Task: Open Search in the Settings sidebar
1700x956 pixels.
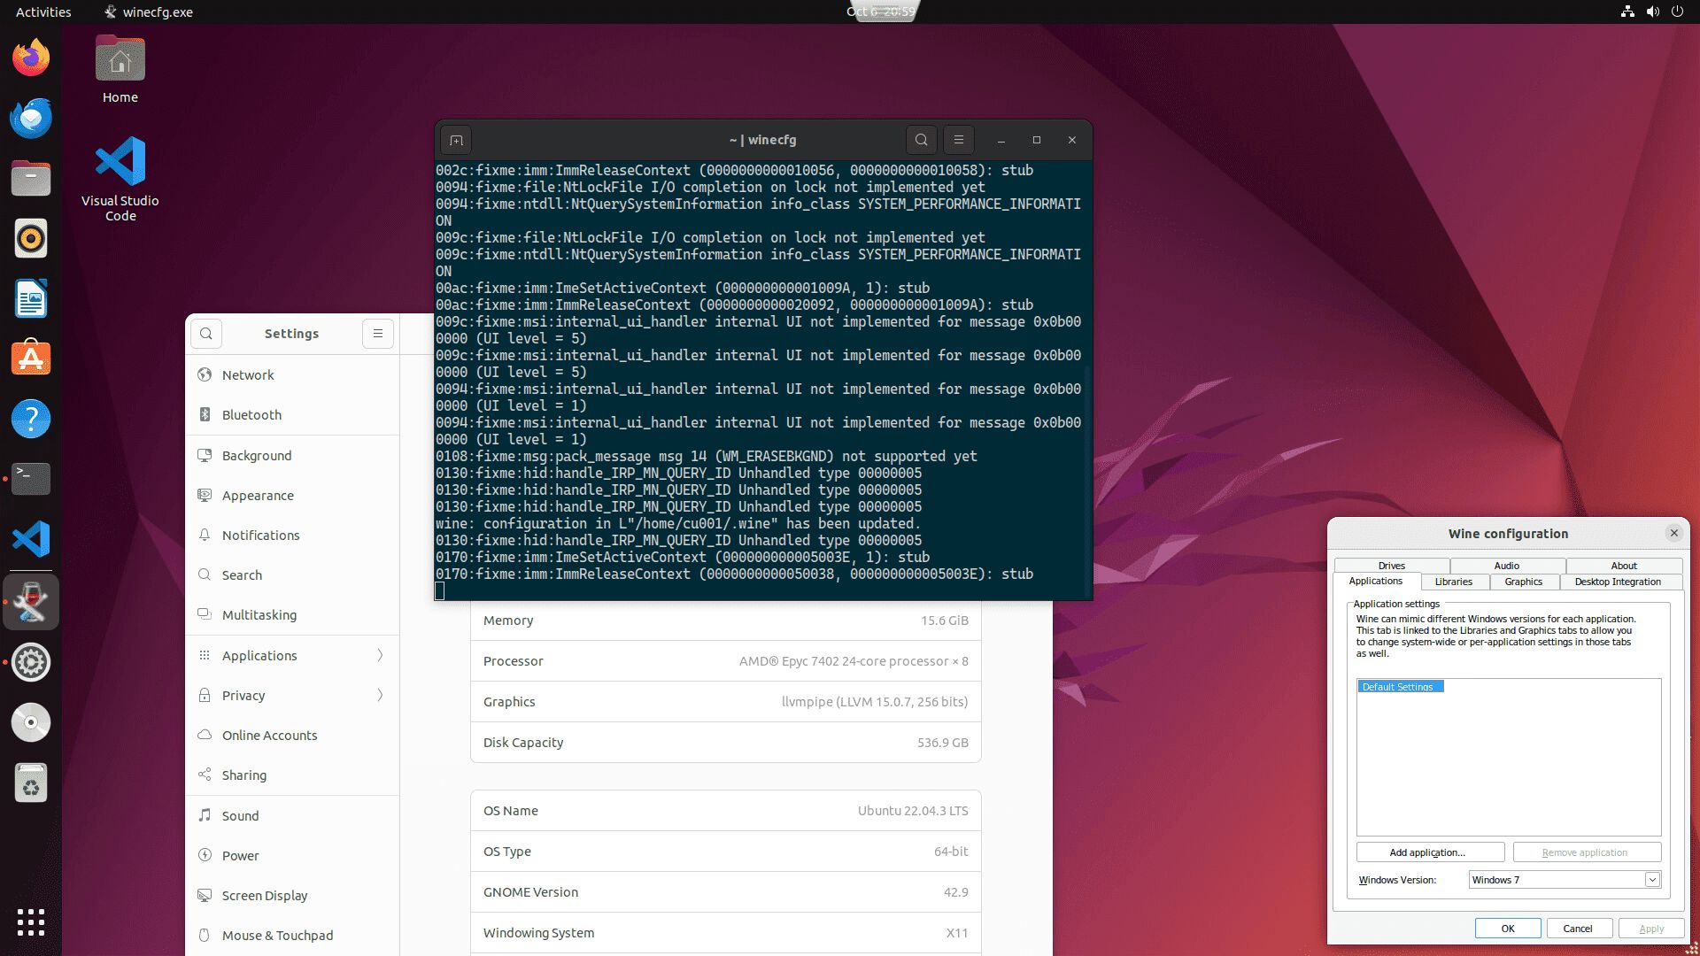Action: [292, 575]
